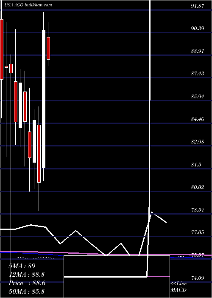Click the 80.02 price axis label
Viewport: 212px width, 298px height.
tap(198, 187)
